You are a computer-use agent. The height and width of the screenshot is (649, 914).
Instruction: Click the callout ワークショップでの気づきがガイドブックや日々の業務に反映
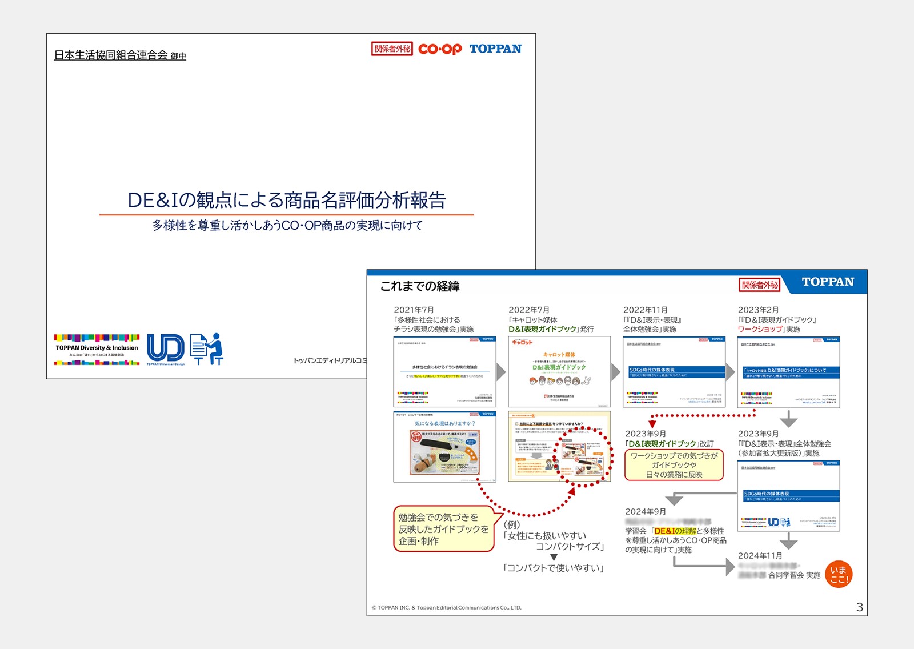coord(674,465)
